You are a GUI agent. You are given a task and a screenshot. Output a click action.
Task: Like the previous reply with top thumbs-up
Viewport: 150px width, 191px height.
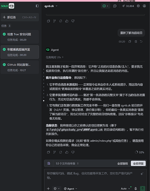[67, 21]
